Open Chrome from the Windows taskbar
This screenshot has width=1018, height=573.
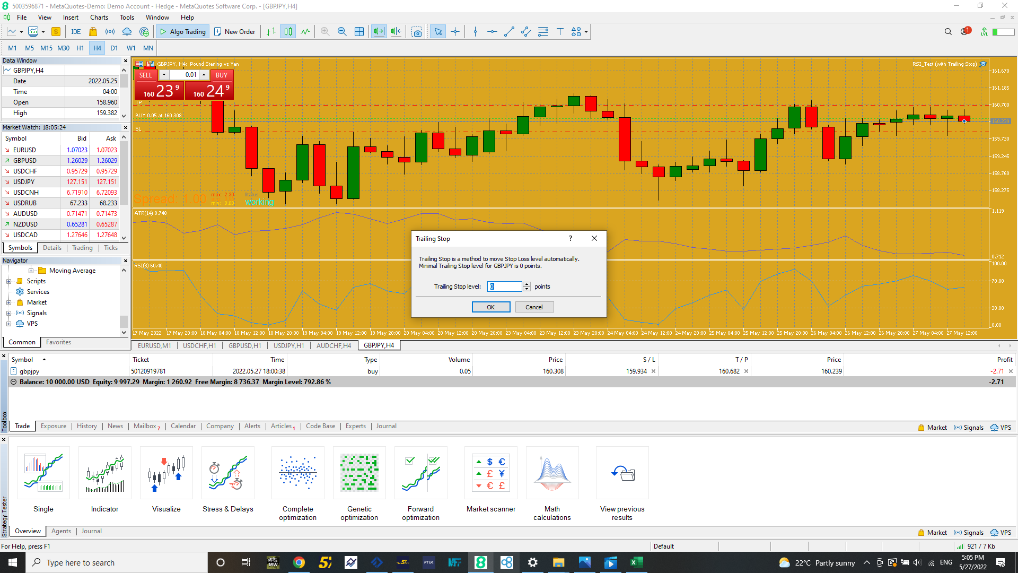coord(299,562)
